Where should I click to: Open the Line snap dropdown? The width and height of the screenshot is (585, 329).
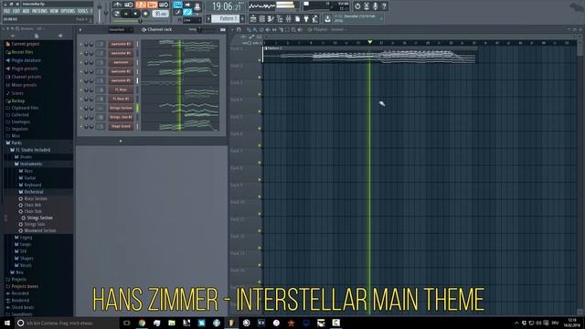click(x=193, y=20)
